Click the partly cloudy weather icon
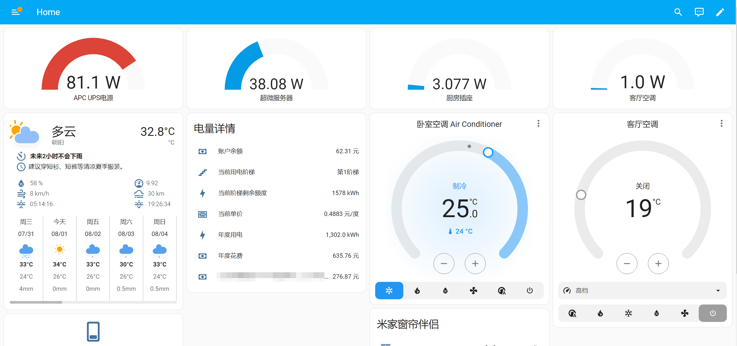 click(25, 132)
